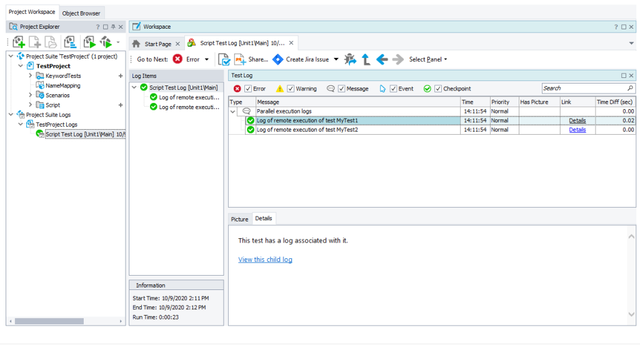This screenshot has width=640, height=353.
Task: Click the Start Page home icon
Action: [x=136, y=44]
